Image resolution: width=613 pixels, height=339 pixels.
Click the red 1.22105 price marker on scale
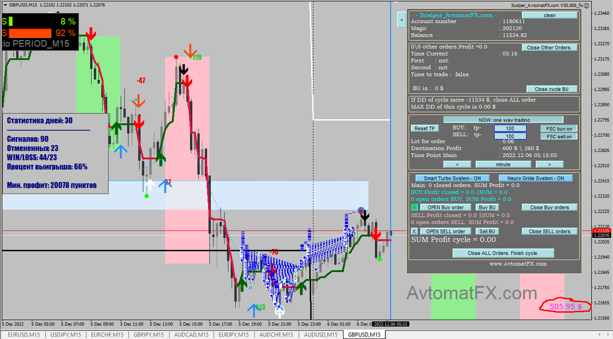coord(601,231)
